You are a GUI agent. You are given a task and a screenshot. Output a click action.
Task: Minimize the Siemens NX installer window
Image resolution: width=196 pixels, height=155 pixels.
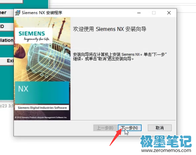pyautogui.click(x=139, y=13)
